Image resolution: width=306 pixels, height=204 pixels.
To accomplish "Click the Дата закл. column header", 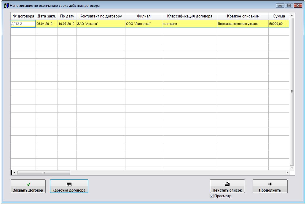I will coord(47,16).
